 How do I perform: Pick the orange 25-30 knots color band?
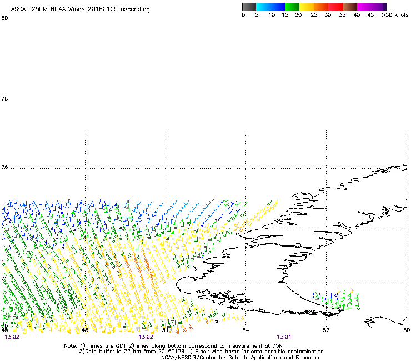(x=321, y=7)
